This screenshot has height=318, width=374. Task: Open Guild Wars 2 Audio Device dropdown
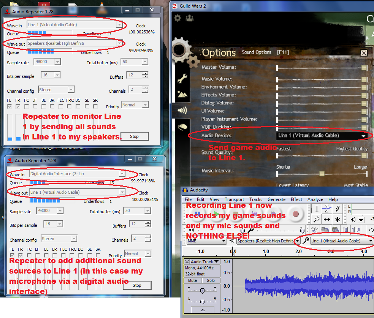pos(322,135)
